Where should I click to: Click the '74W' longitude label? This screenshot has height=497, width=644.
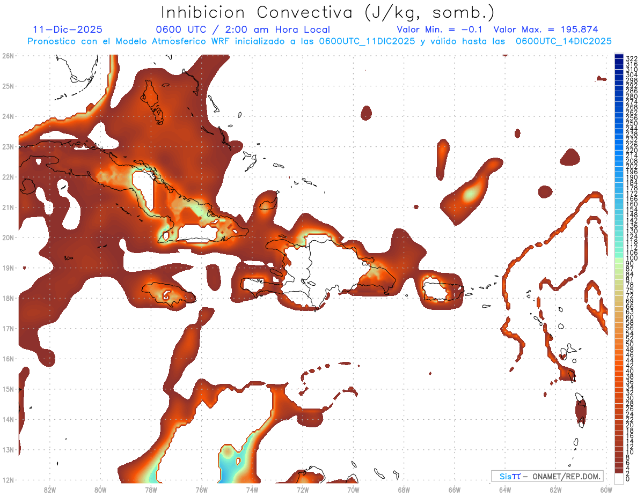point(252,489)
